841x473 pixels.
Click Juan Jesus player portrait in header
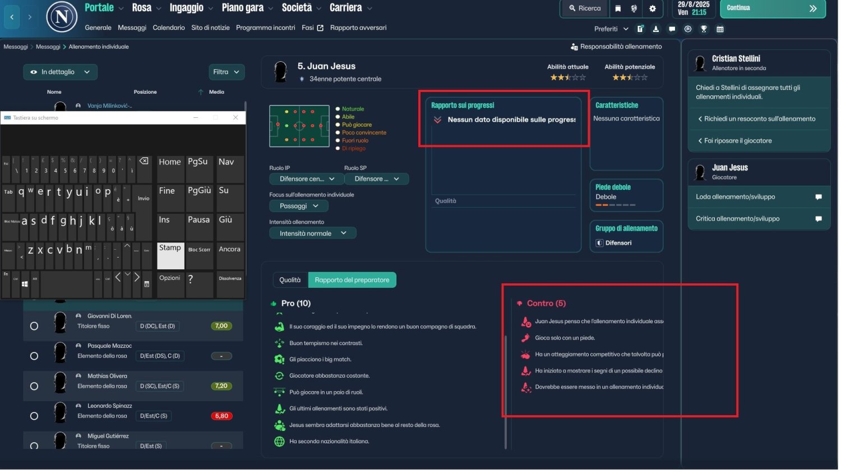pyautogui.click(x=280, y=72)
